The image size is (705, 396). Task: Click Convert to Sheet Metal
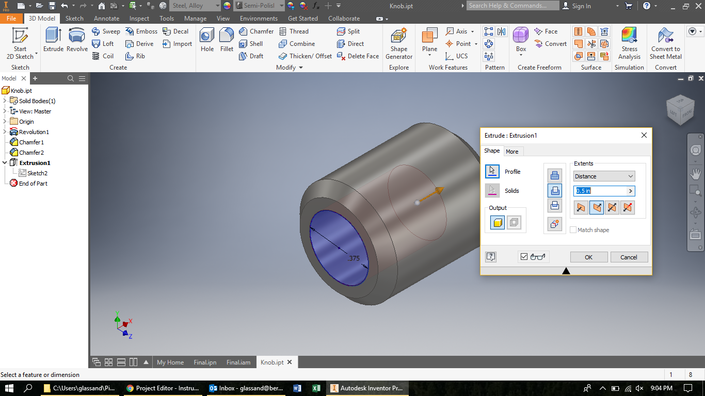point(665,44)
